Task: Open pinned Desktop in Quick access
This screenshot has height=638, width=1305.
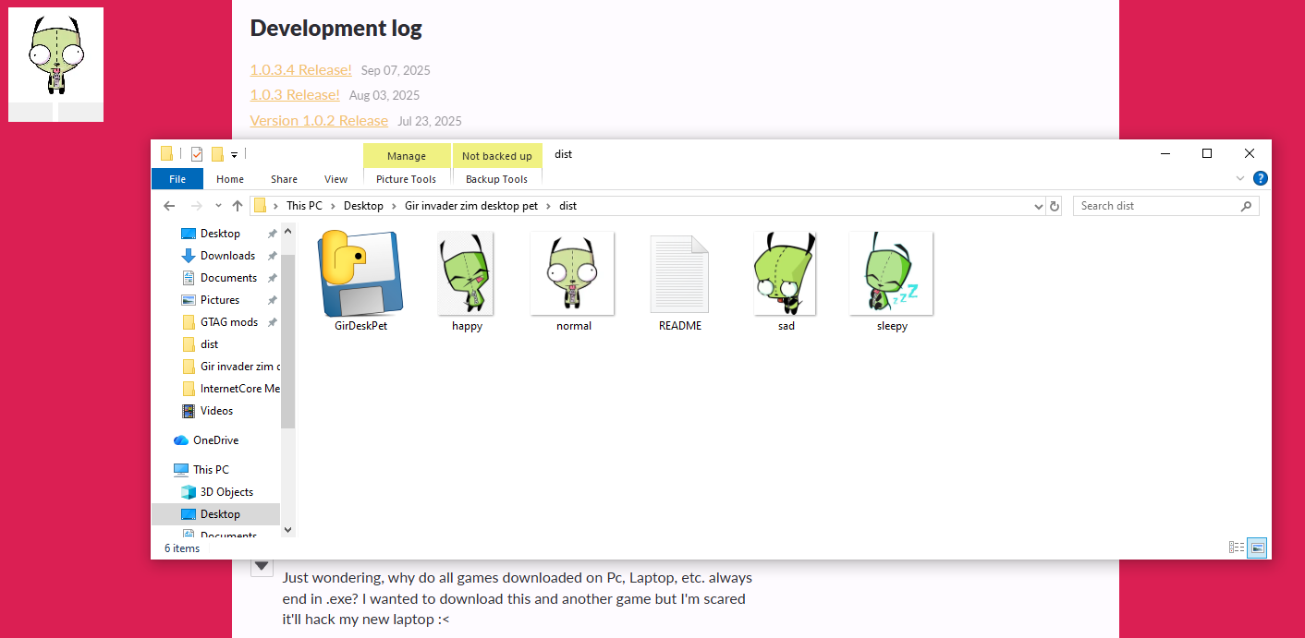Action: tap(220, 234)
